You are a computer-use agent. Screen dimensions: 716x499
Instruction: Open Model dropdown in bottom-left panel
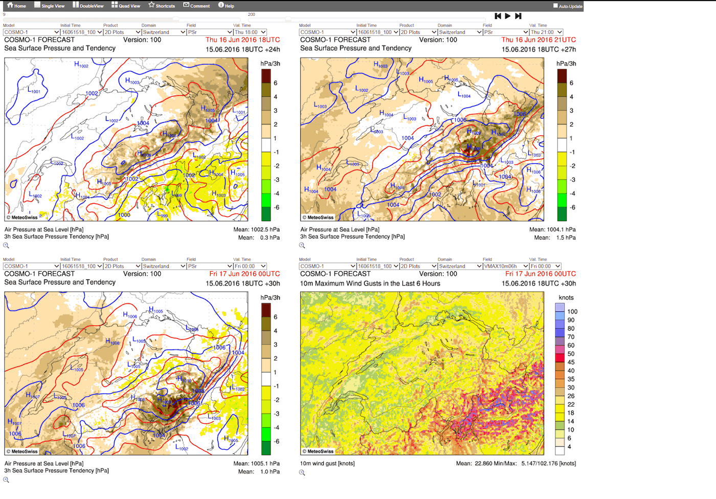[31, 266]
